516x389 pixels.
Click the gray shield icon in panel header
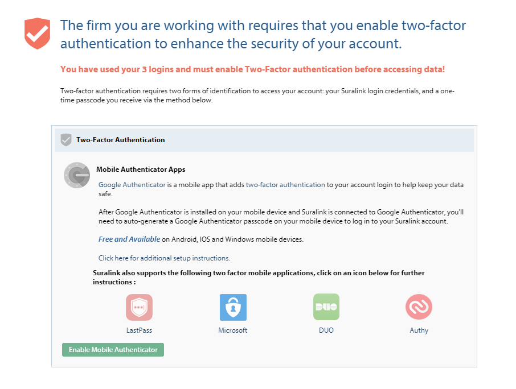point(66,140)
